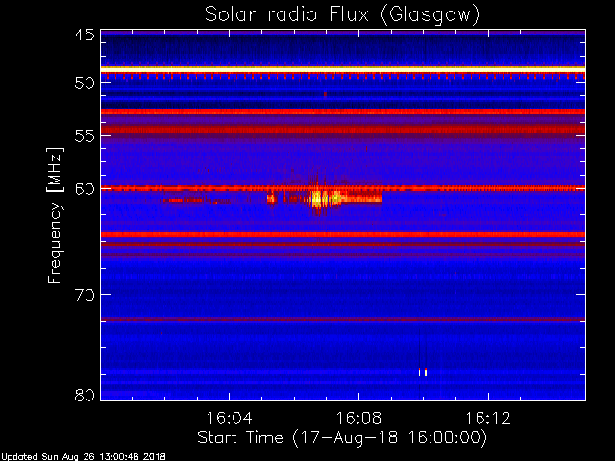
Task: Click the 'Frequency [MHz]' axis label
Action: tap(55, 215)
